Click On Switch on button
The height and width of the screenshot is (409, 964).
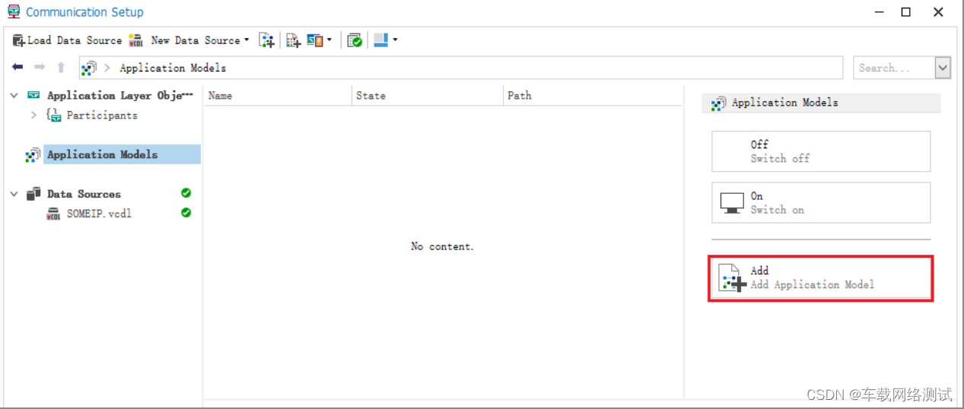[821, 202]
